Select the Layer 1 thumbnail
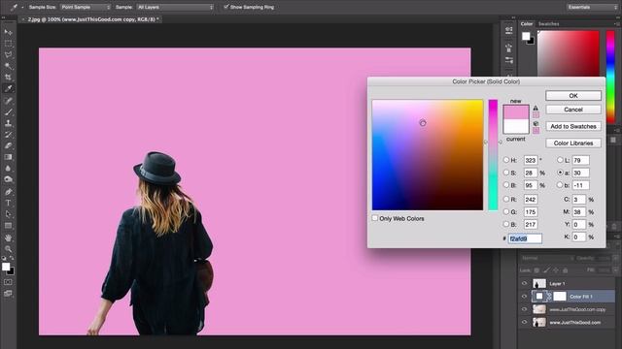Viewport: 622px width, 349px height. tap(539, 283)
